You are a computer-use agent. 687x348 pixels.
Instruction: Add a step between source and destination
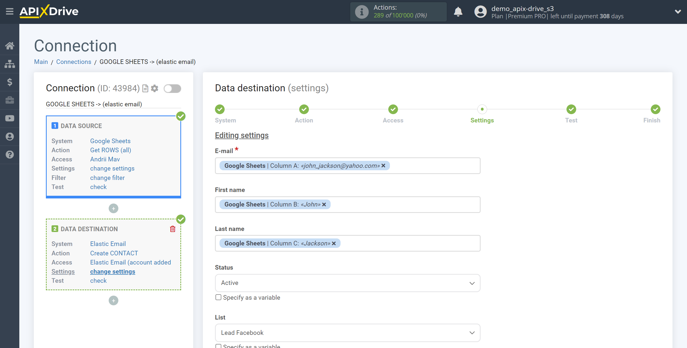114,208
